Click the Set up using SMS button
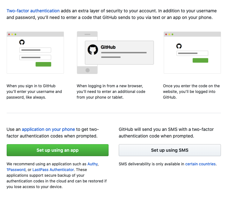Image resolution: width=233 pixels, height=202 pixels. 170,150
